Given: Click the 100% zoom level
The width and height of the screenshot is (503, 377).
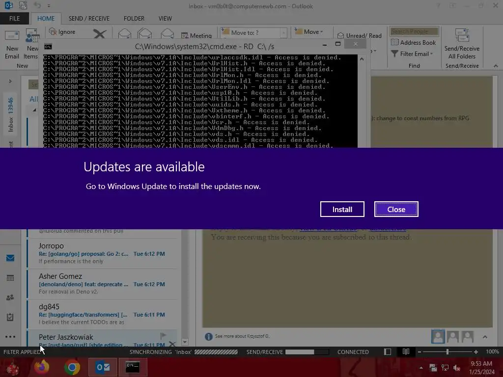Looking at the screenshot, I should click(x=492, y=351).
